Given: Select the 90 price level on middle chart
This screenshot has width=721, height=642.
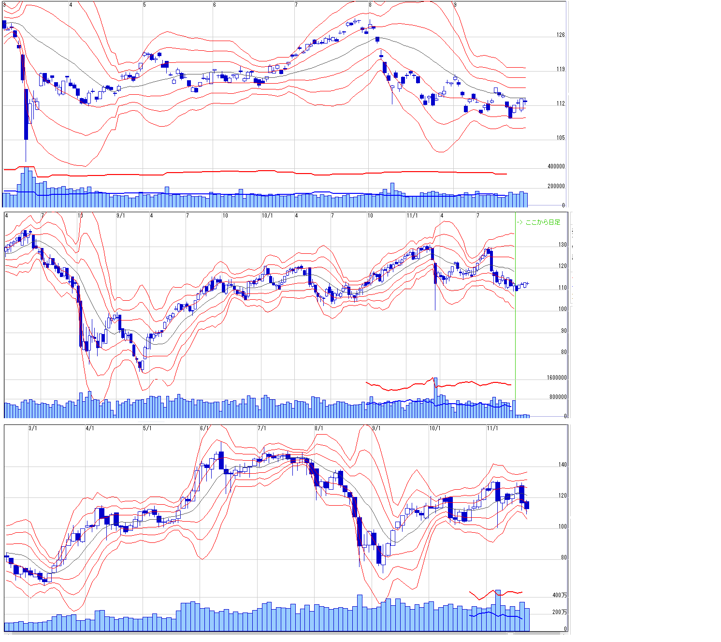Looking at the screenshot, I should 564,331.
